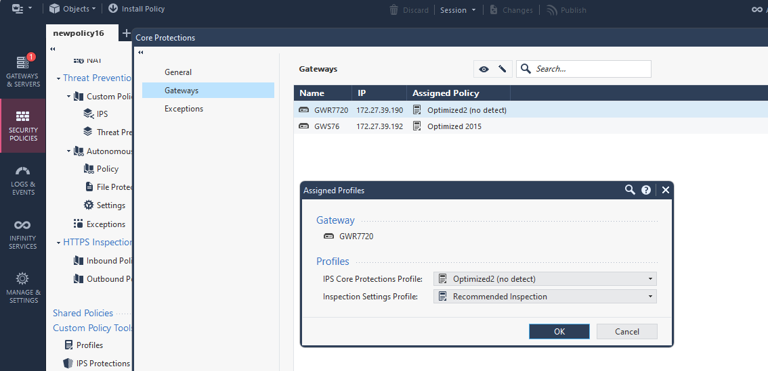Open IPS Protections tool

click(x=97, y=363)
